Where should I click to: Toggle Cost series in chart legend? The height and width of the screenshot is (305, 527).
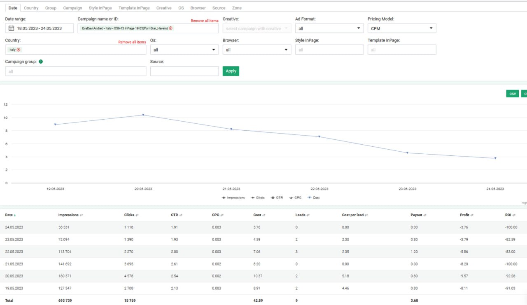pyautogui.click(x=314, y=198)
